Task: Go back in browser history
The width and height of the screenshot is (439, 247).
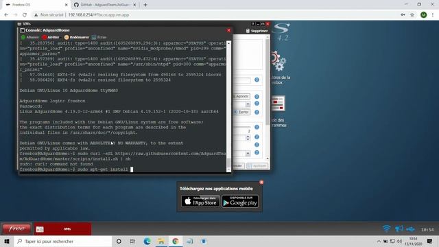Action: coord(6,15)
